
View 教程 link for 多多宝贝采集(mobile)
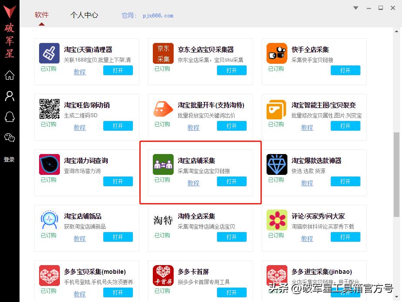click(x=80, y=294)
